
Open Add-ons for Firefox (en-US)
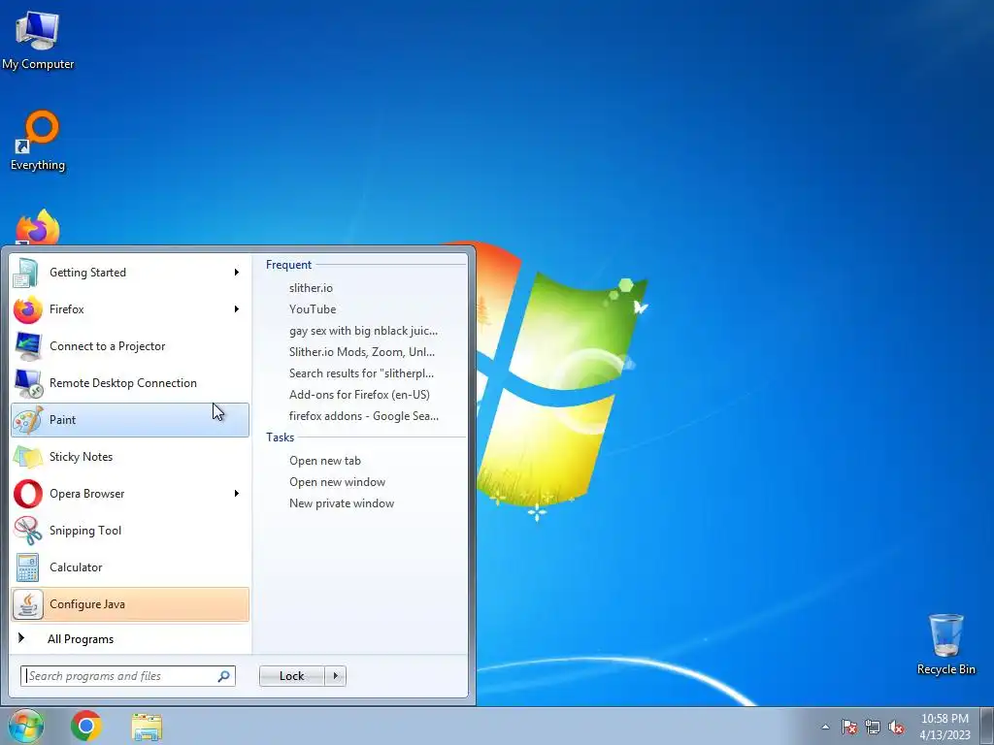click(359, 395)
